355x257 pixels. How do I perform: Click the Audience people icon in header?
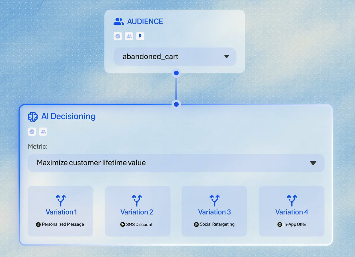point(119,21)
